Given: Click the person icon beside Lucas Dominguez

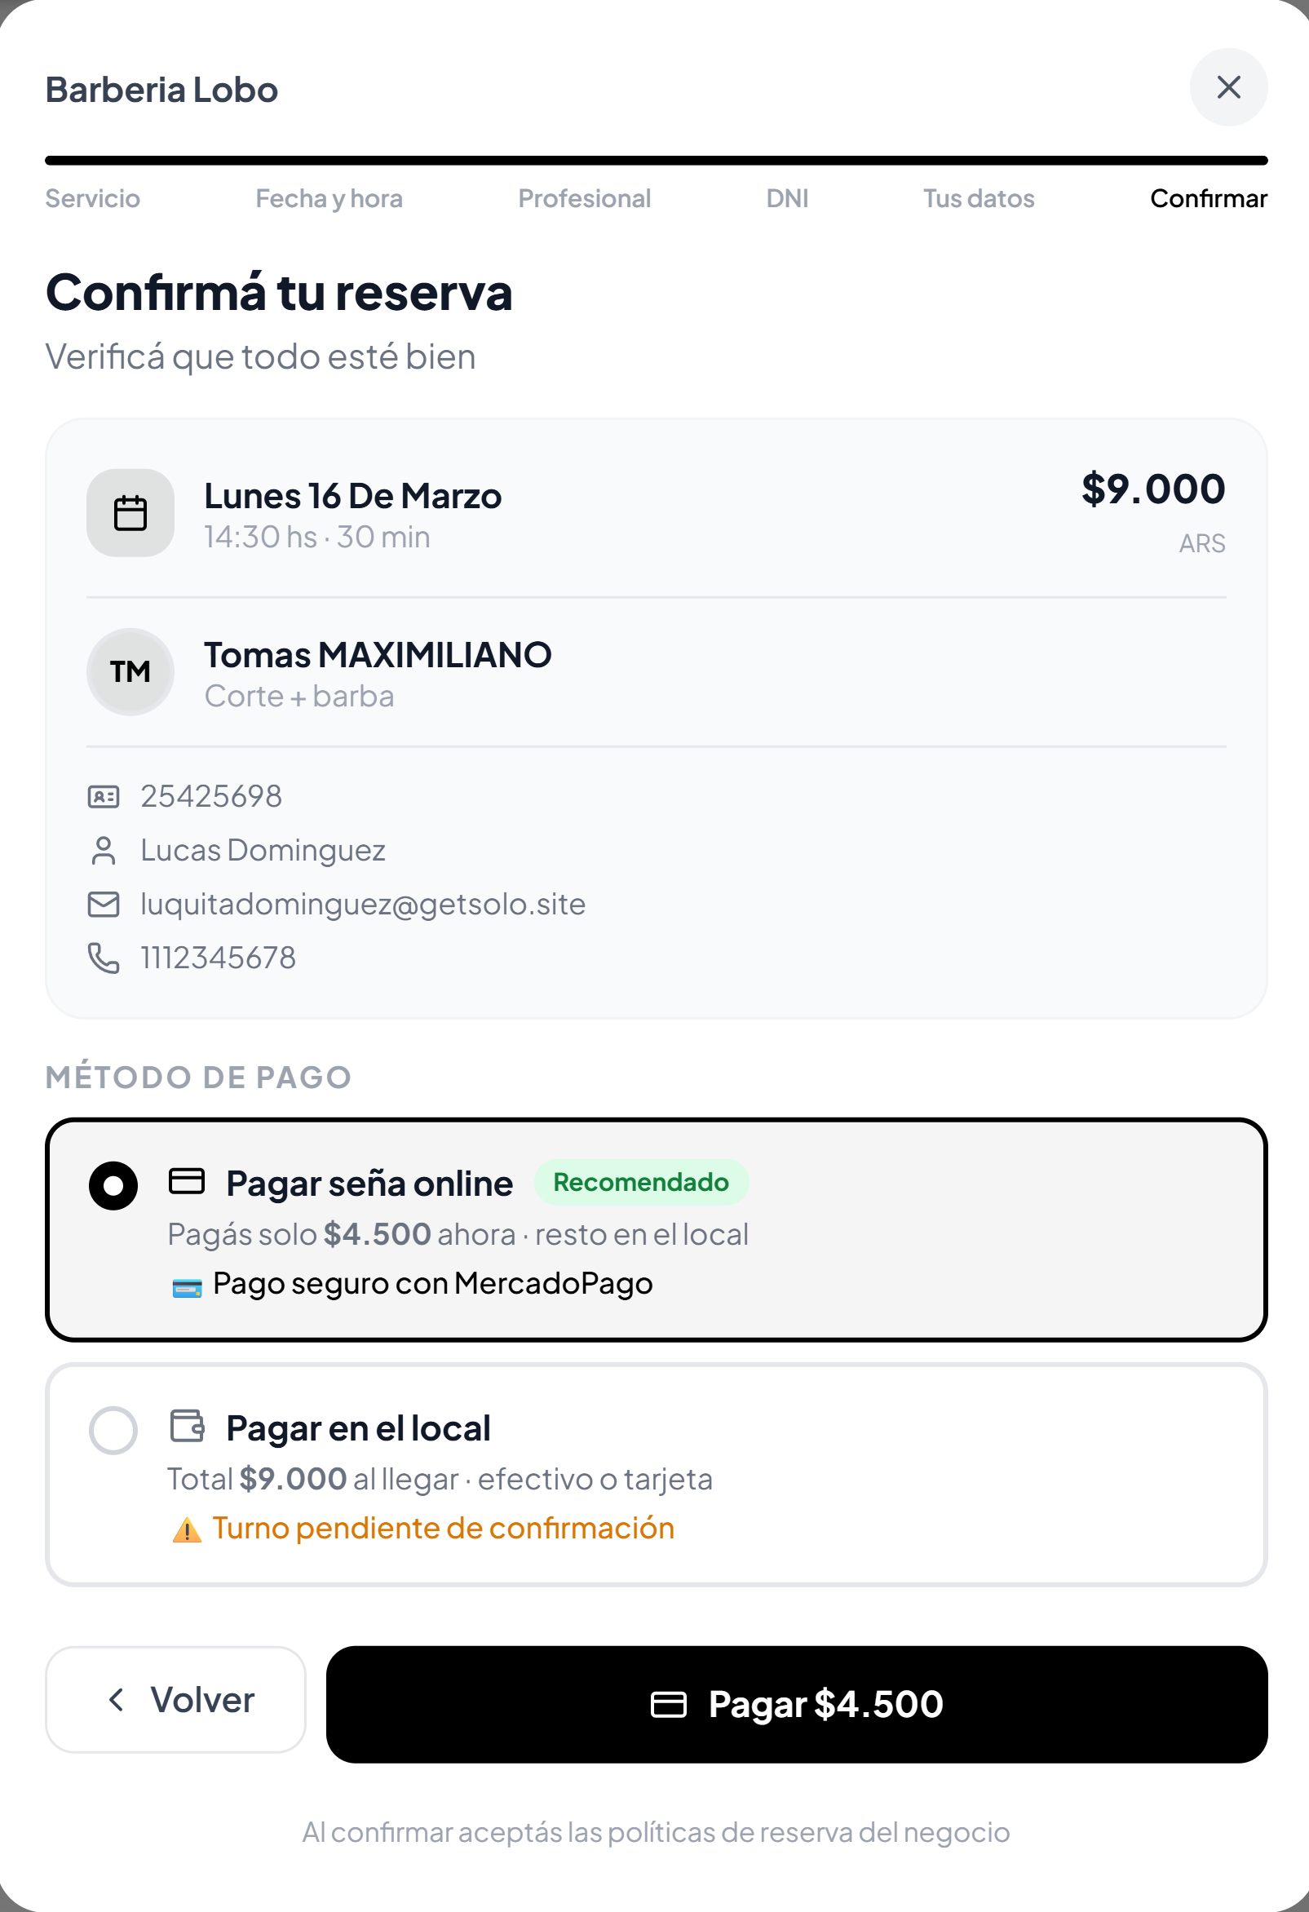Looking at the screenshot, I should (x=102, y=850).
